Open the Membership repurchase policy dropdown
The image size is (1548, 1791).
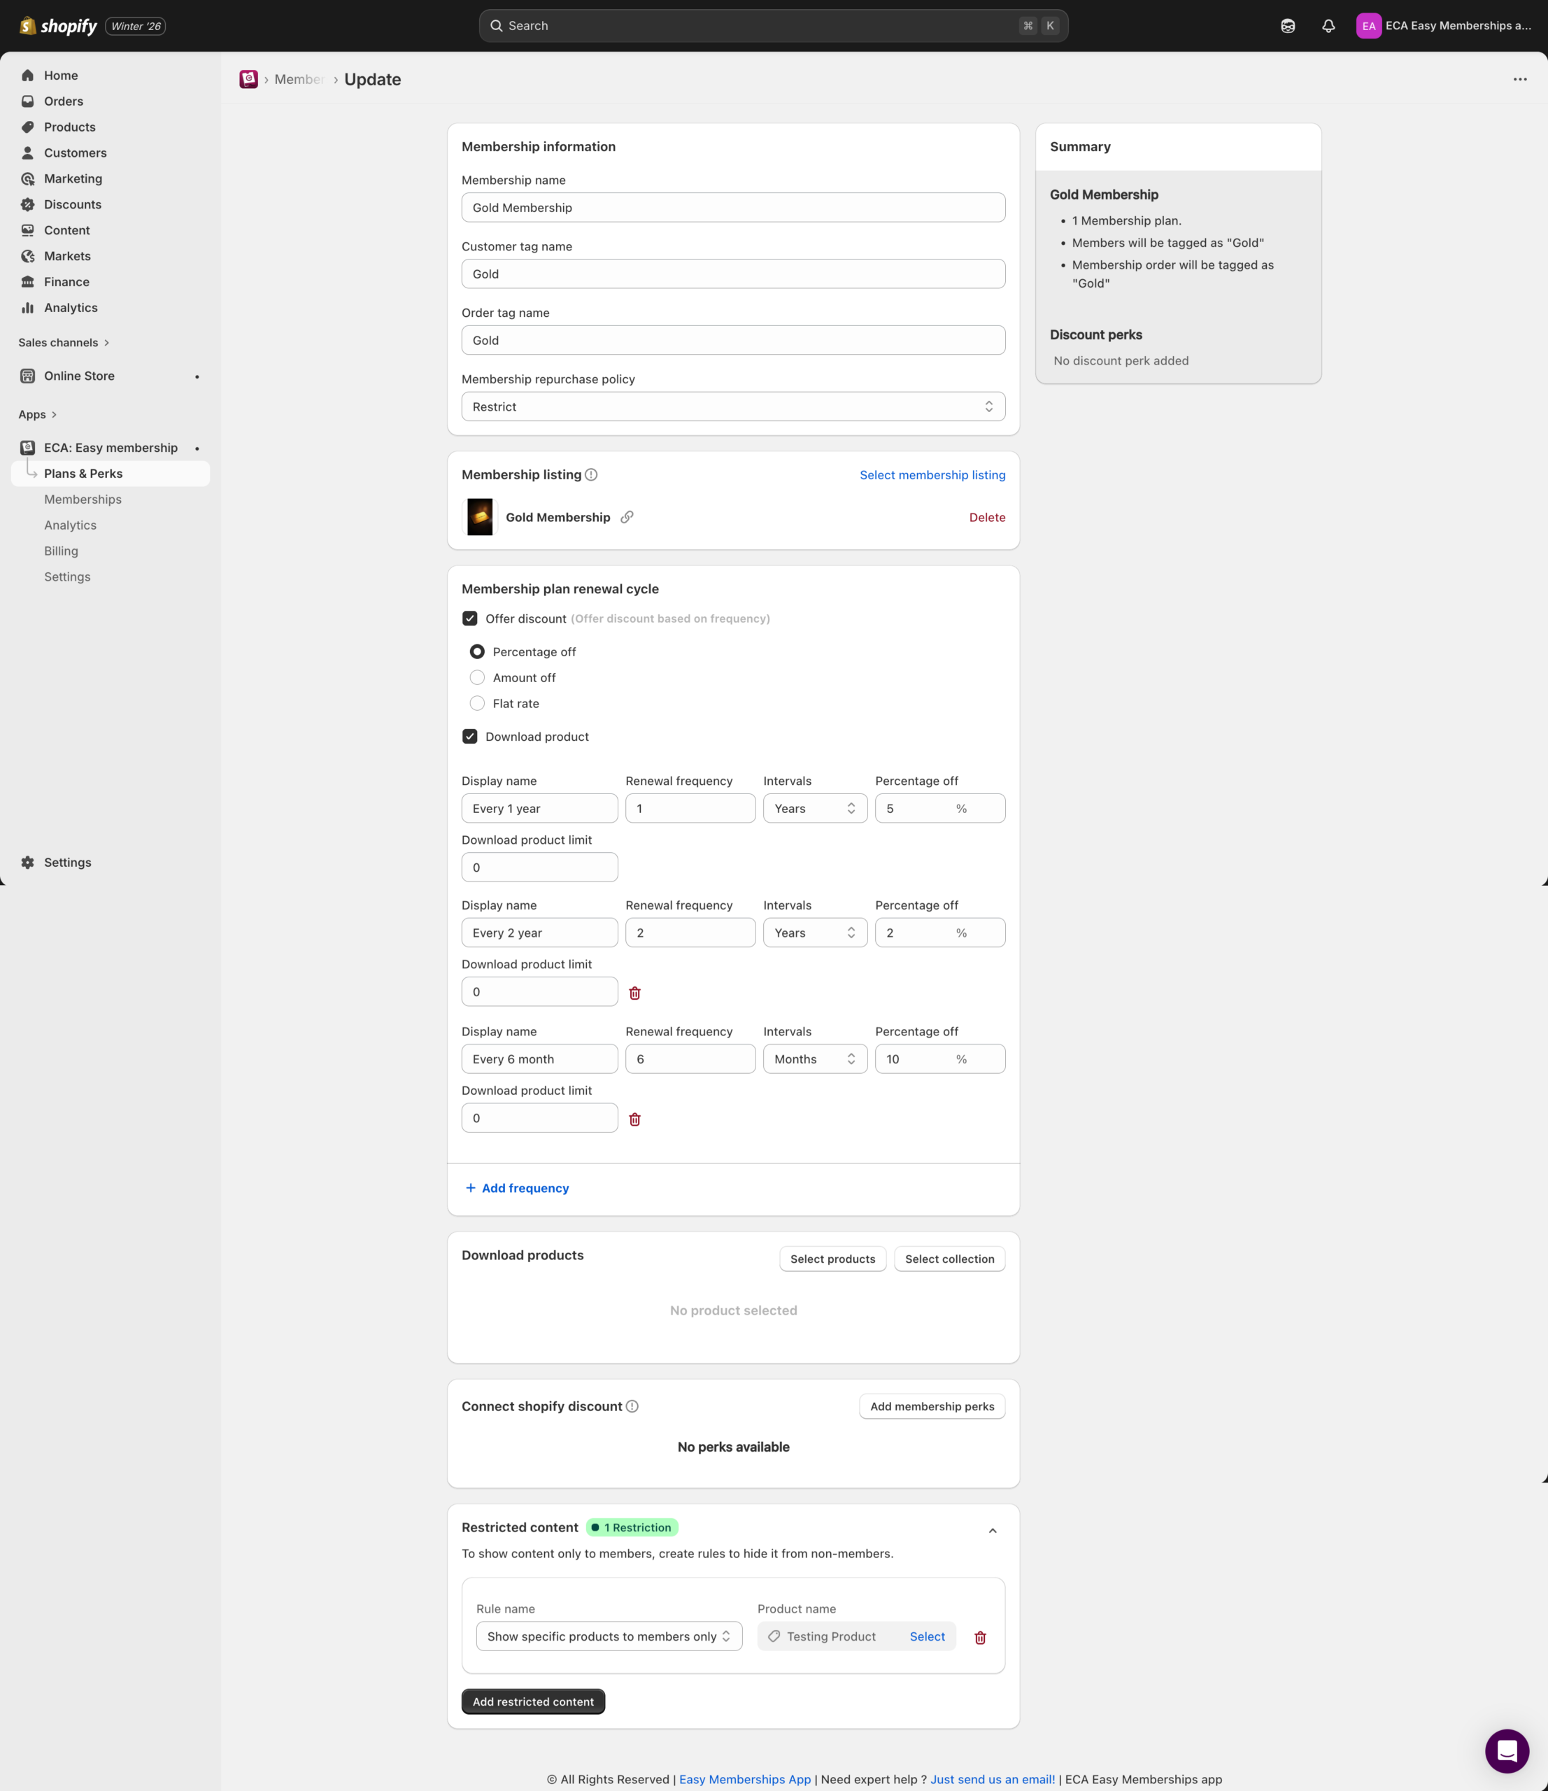click(733, 406)
